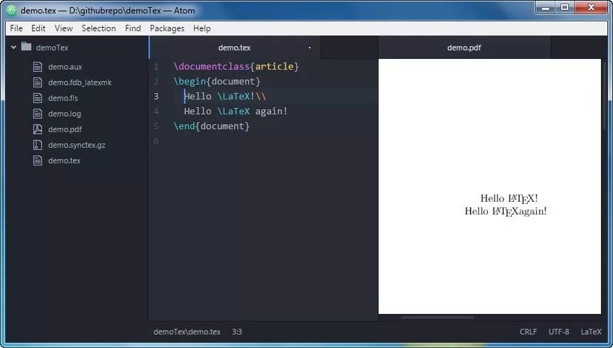Click \begin on line 2
613x348 pixels.
click(190, 82)
